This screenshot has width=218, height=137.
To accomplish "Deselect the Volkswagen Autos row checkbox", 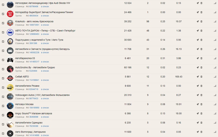I will pyautogui.click(x=3, y=97).
